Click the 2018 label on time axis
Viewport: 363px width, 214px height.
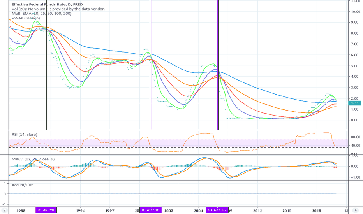tap(317, 210)
